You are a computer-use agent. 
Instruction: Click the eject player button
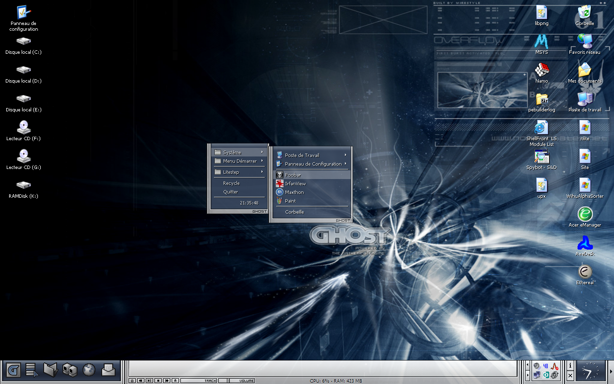pos(175,381)
